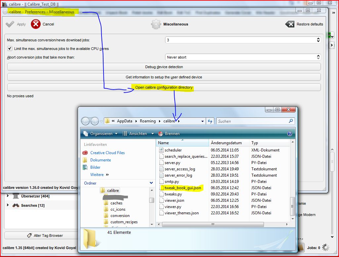Click the Brennen disc icon
339x257 pixels.
[x=160, y=134]
